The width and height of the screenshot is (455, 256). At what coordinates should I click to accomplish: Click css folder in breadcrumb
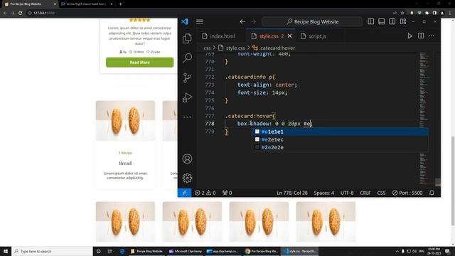(207, 48)
